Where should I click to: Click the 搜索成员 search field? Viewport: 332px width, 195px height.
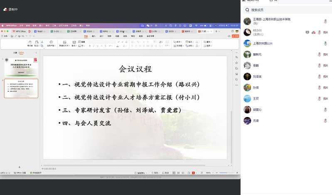point(287,10)
